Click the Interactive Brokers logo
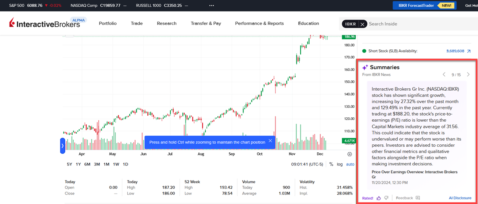 point(45,23)
